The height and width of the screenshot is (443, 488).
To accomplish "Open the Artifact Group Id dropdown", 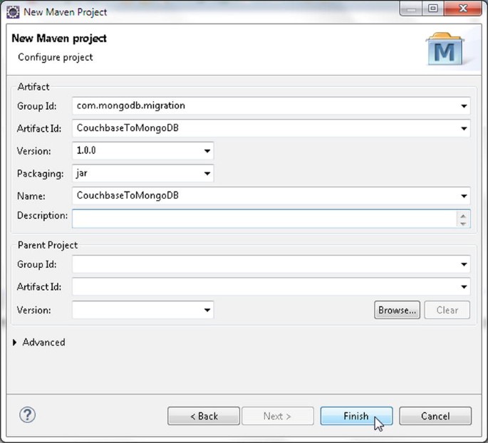I will pyautogui.click(x=464, y=106).
